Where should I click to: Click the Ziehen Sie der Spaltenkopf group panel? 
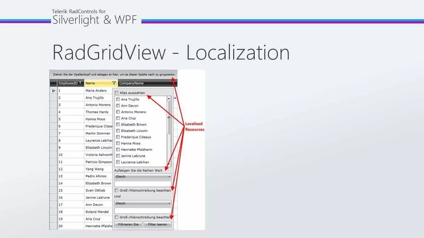click(x=114, y=74)
